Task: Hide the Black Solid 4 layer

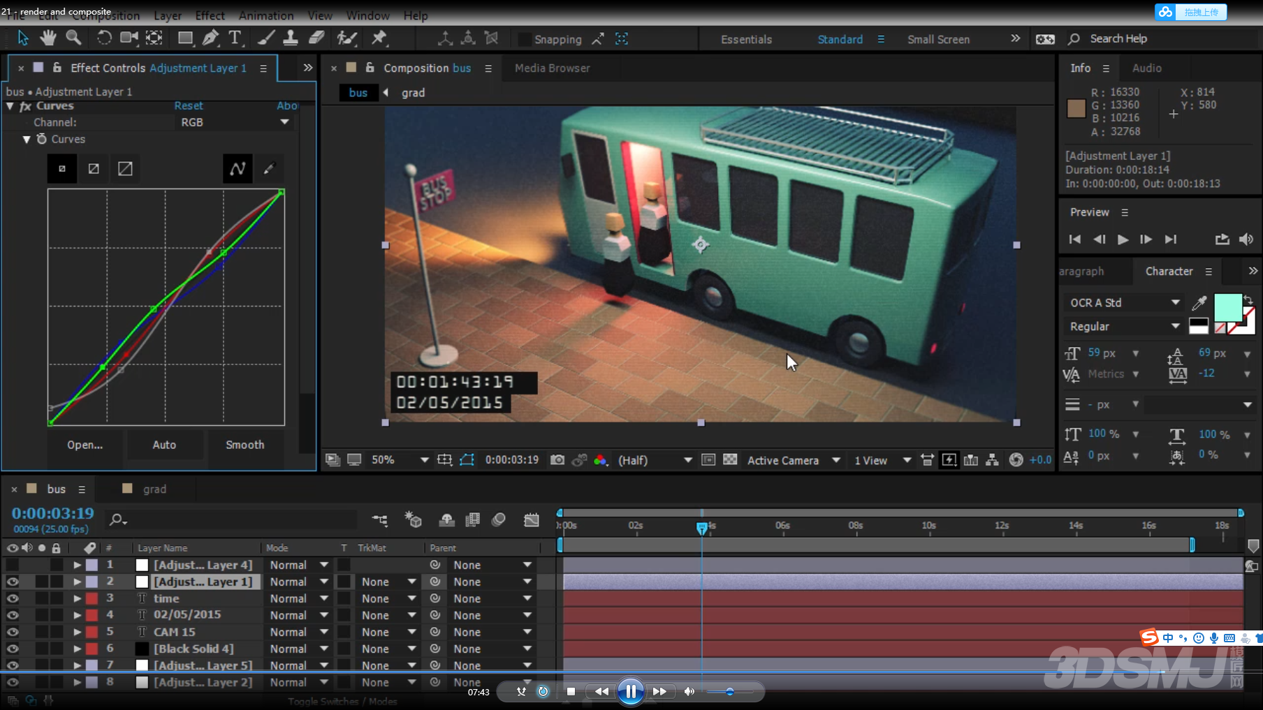Action: (13, 648)
